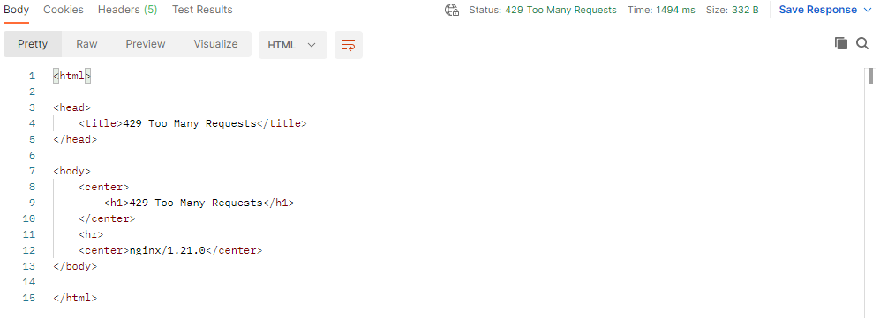Image resolution: width=880 pixels, height=318 pixels.
Task: Select the Visualize view
Action: pos(215,44)
